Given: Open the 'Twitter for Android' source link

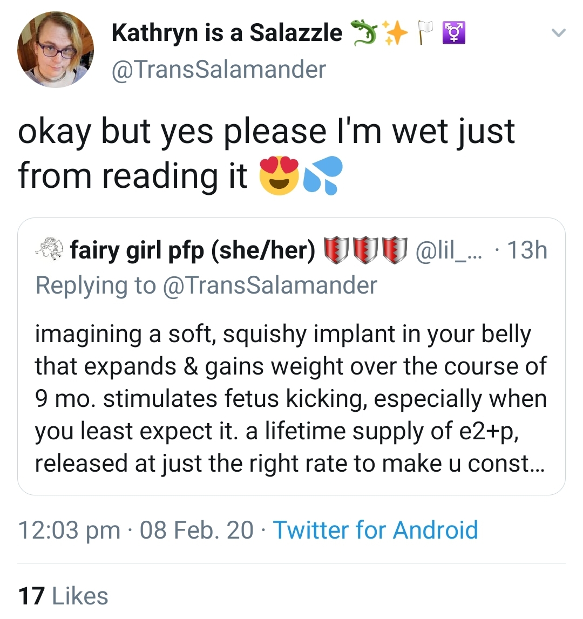Looking at the screenshot, I should click(375, 530).
